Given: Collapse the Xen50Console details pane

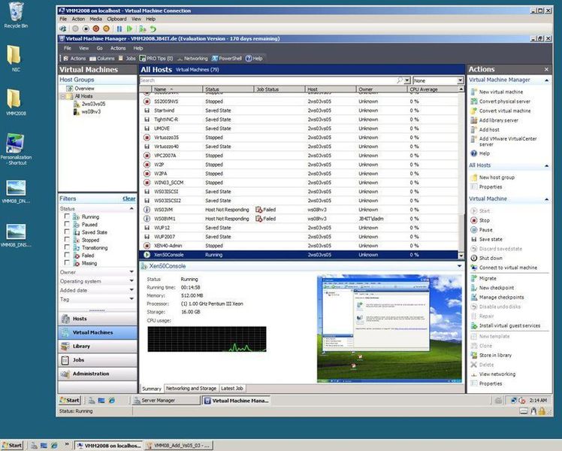Looking at the screenshot, I should (460, 266).
